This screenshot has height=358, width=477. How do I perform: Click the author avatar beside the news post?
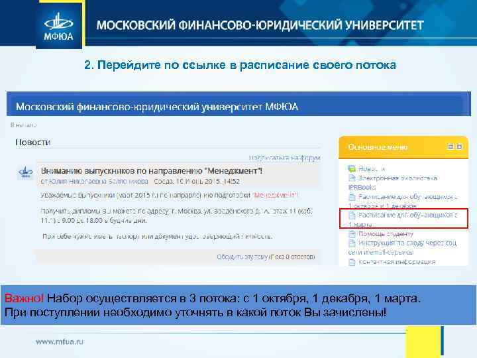[x=26, y=172]
